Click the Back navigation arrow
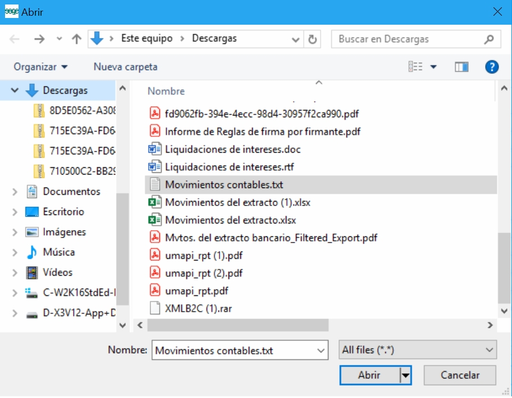This screenshot has height=398, width=512. click(x=15, y=39)
